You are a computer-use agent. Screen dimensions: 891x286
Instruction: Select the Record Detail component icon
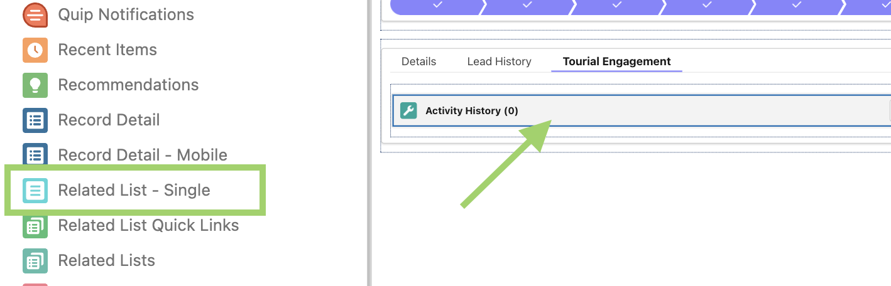point(35,120)
